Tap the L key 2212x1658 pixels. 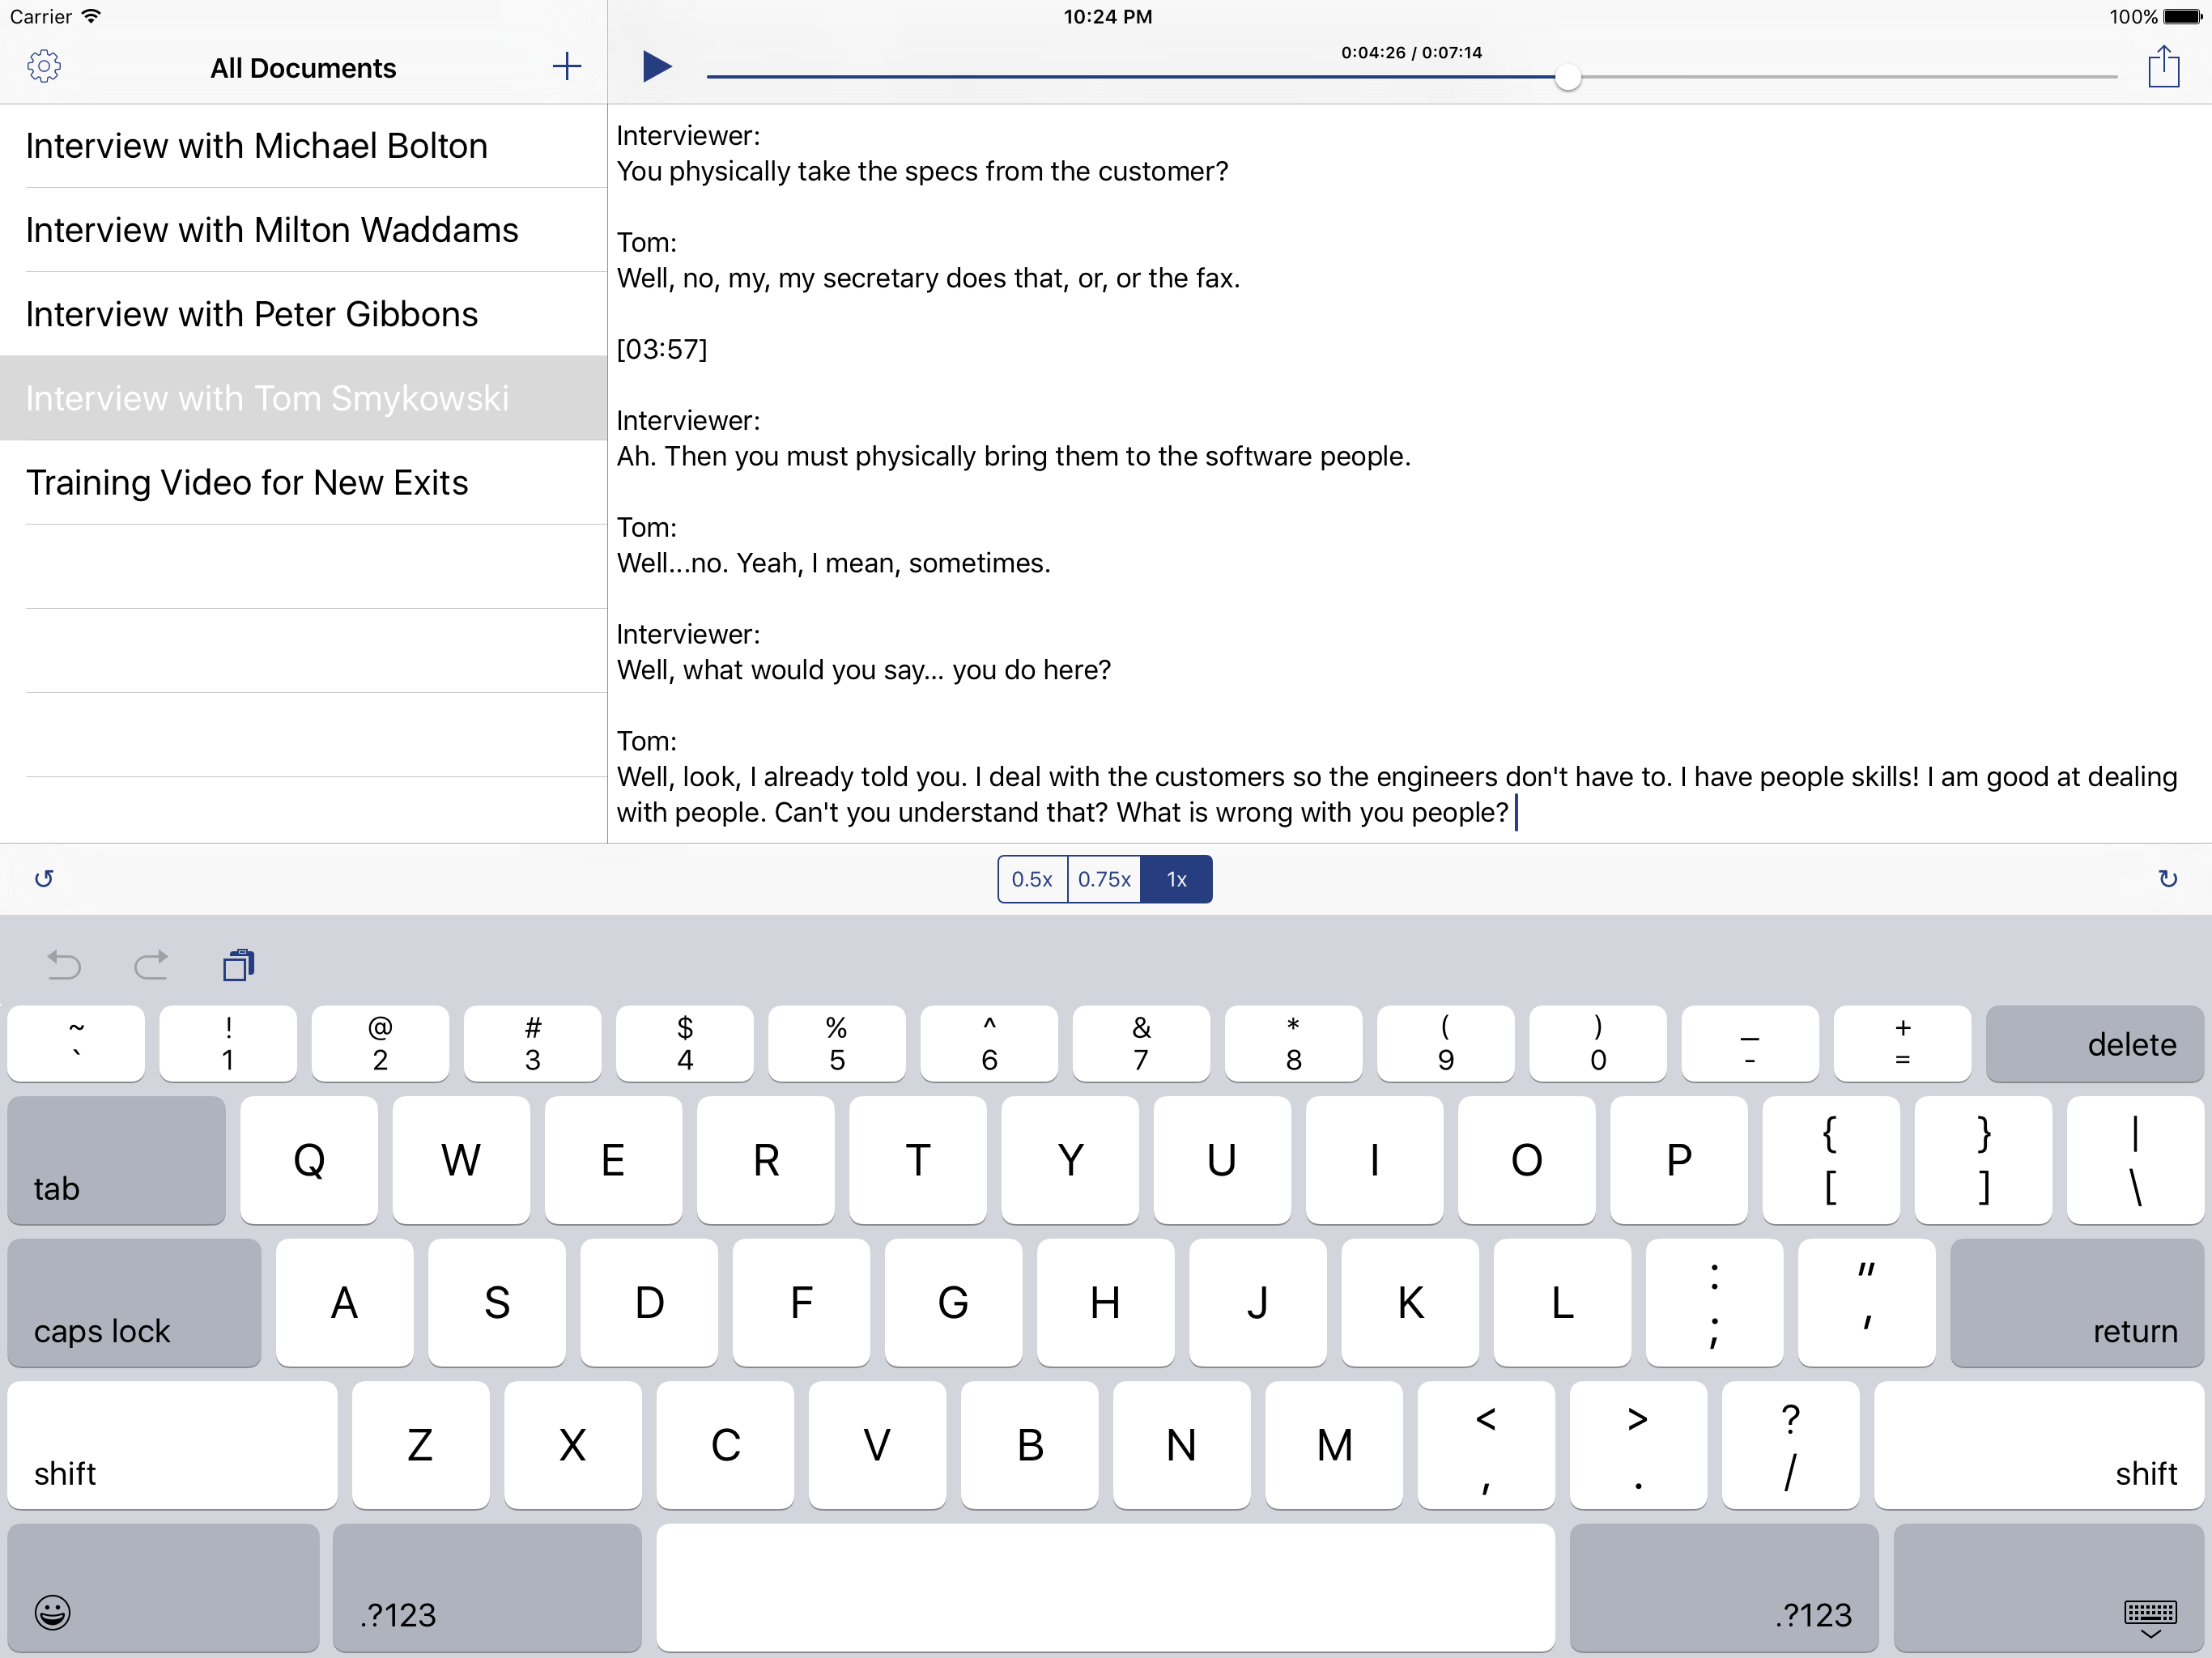click(x=1562, y=1303)
